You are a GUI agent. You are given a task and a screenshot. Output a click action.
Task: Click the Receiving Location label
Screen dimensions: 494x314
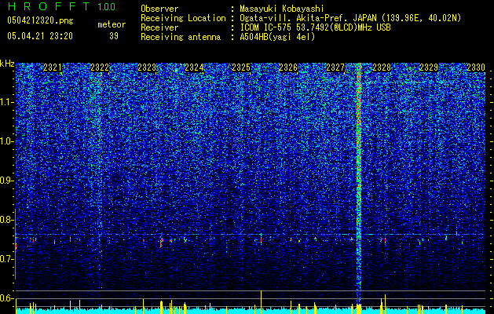point(183,18)
